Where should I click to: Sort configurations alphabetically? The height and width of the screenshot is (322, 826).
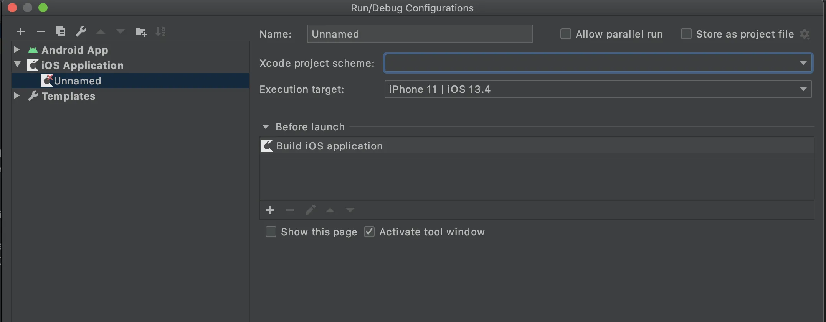point(160,31)
